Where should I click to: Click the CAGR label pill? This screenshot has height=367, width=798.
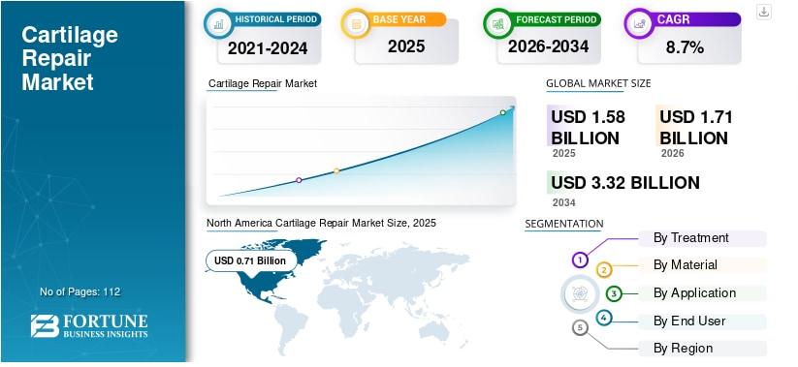tap(695, 19)
